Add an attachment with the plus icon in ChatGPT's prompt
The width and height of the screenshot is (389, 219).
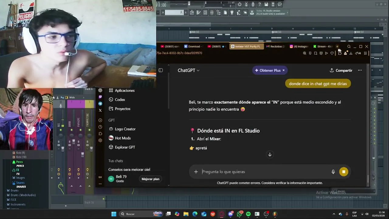click(196, 172)
